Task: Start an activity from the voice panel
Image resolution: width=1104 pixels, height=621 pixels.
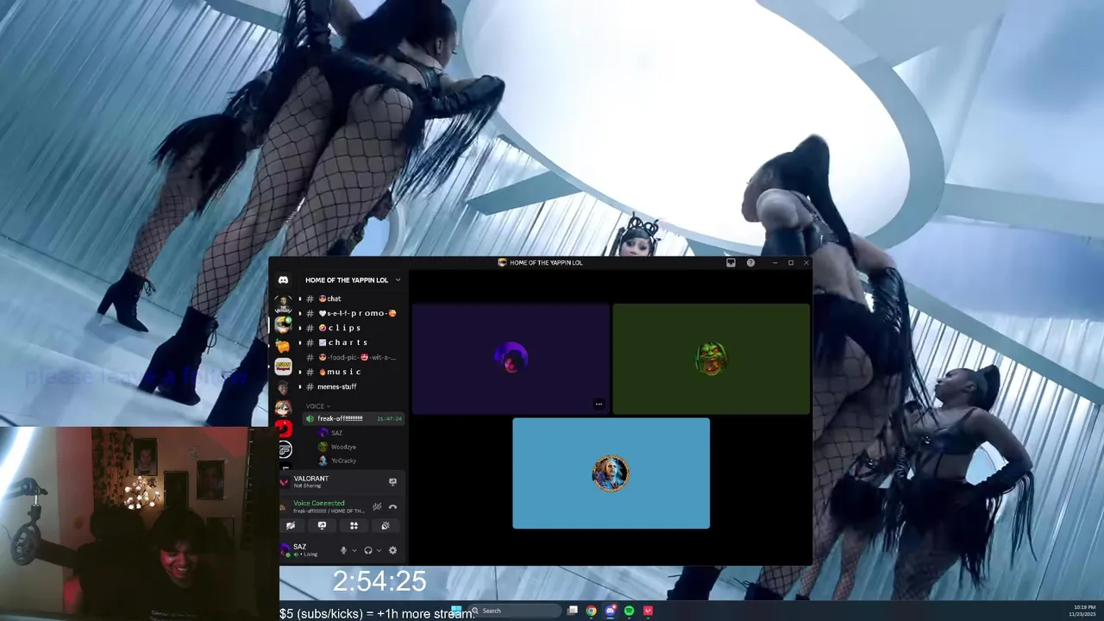Action: pos(354,525)
